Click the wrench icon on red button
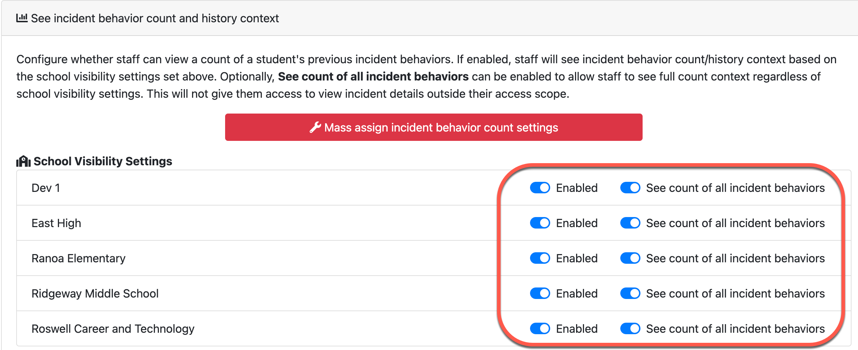858x350 pixels. 315,128
